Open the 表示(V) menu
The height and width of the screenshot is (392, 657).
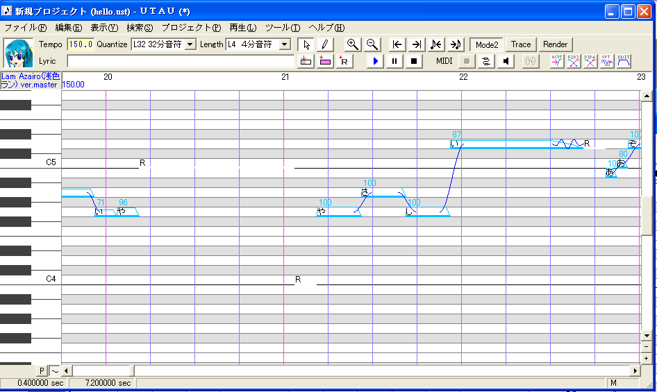(x=104, y=28)
